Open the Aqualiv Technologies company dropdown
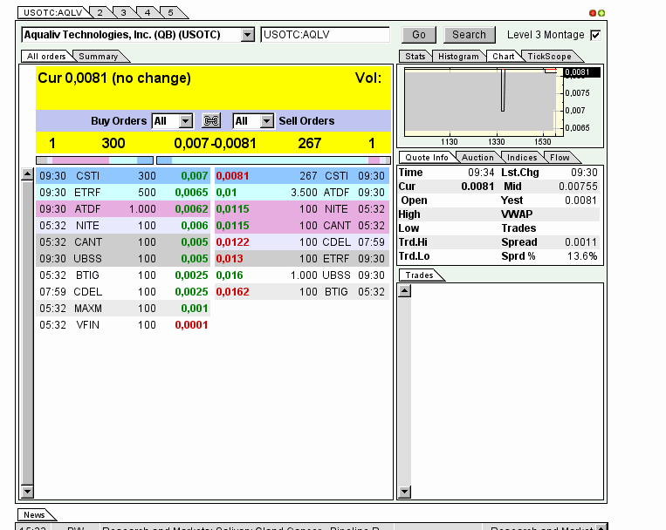666x530 pixels. click(247, 35)
